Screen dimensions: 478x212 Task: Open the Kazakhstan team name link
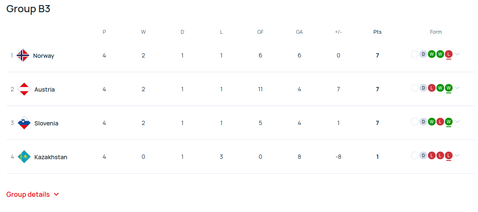[x=50, y=157]
